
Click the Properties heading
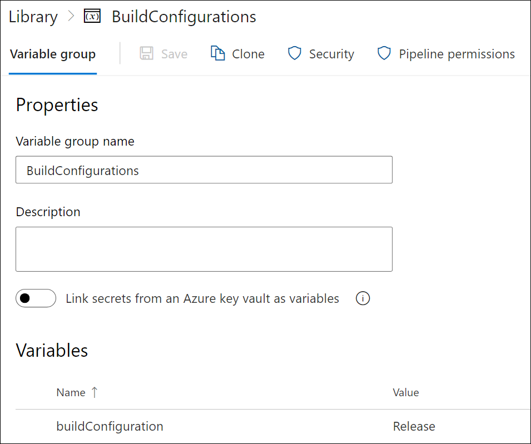coord(57,105)
